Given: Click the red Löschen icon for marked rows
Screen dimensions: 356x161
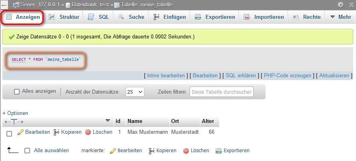Looking at the screenshot, I should click(186, 151).
